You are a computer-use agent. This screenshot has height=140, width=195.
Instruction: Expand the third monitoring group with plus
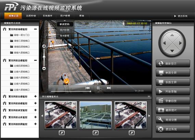36,96
